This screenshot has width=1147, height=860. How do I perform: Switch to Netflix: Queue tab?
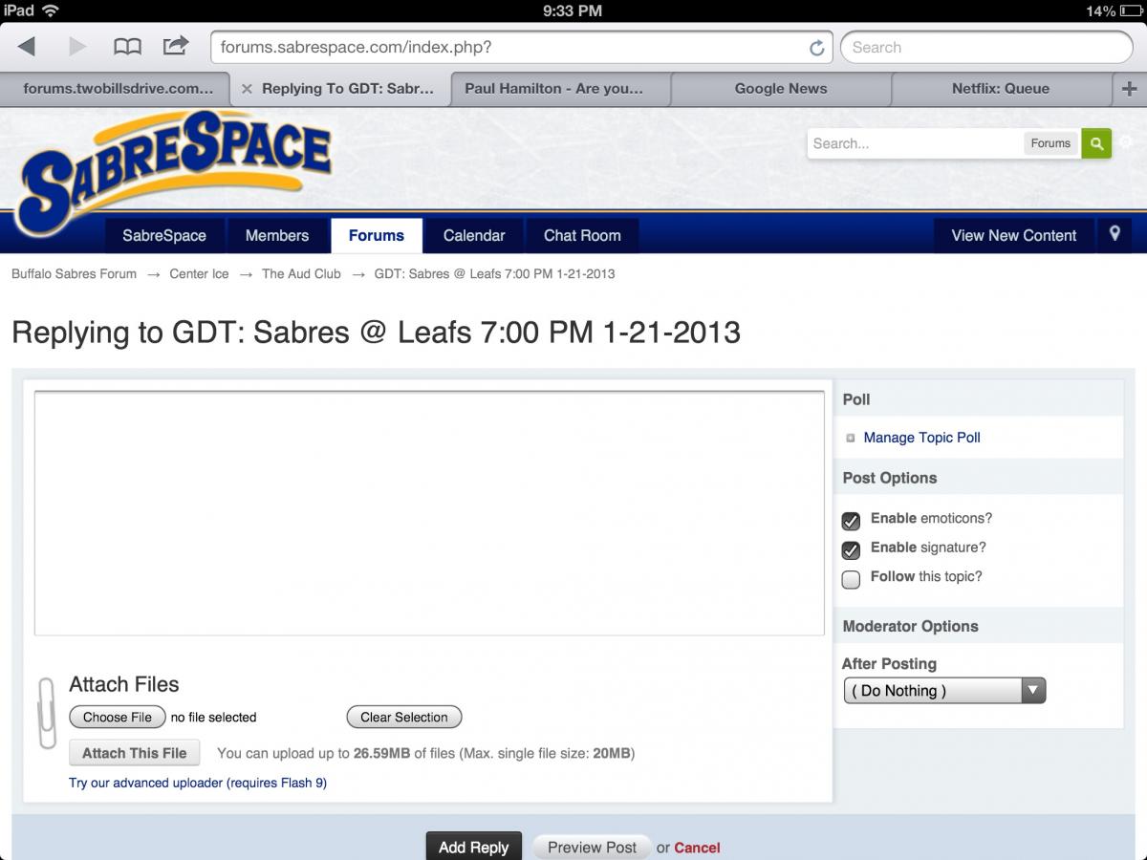click(1001, 89)
